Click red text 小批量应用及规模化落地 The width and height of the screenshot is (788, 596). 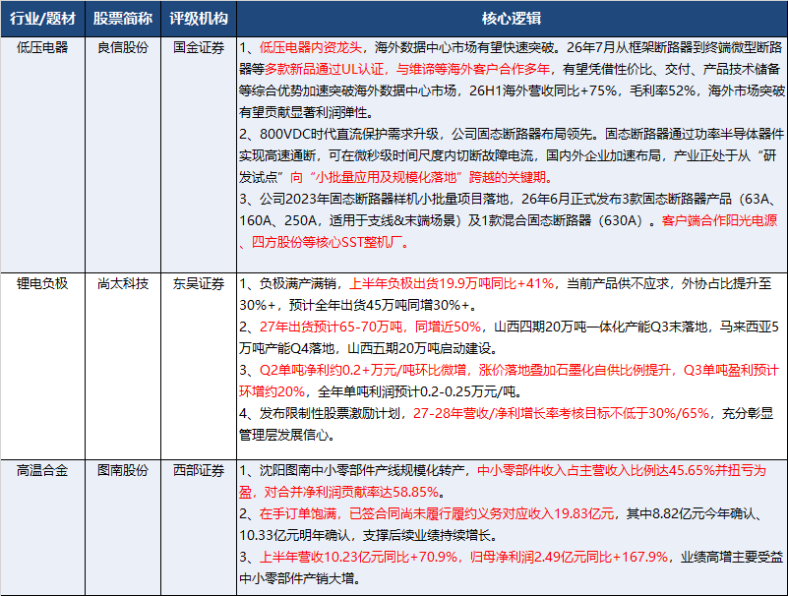[386, 177]
